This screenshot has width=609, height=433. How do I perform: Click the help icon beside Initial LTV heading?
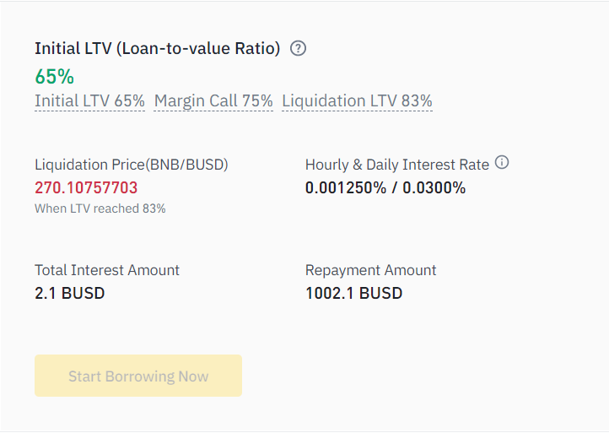pos(298,48)
